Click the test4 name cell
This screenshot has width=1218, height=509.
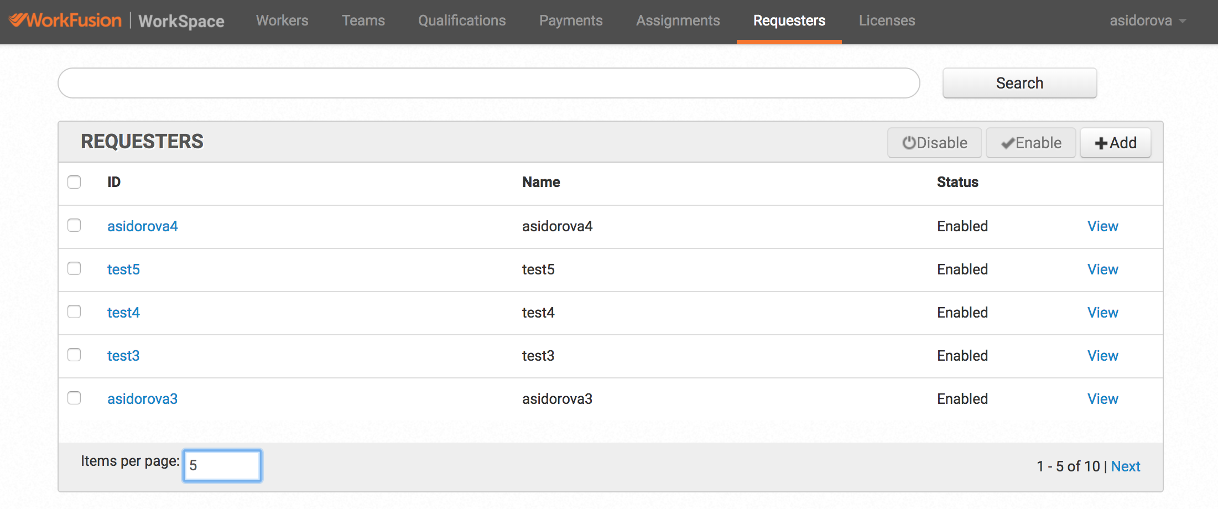tap(538, 313)
